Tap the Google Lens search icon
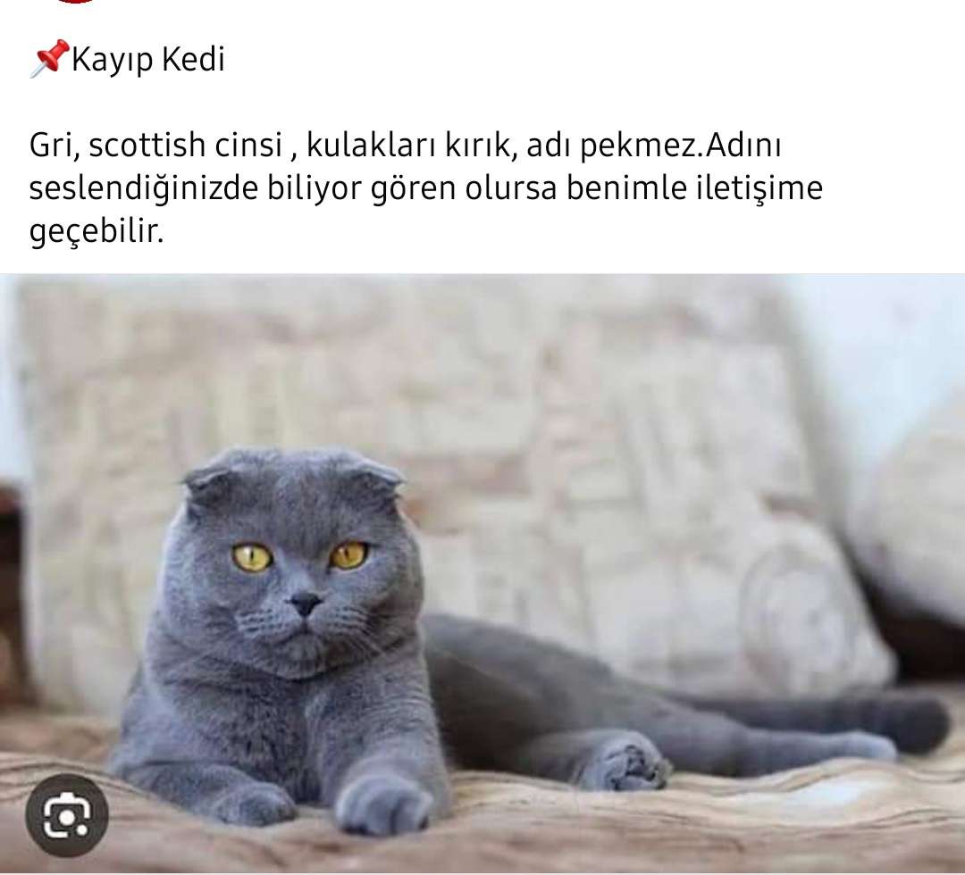Viewport: 965px width, 875px height. pos(67,815)
